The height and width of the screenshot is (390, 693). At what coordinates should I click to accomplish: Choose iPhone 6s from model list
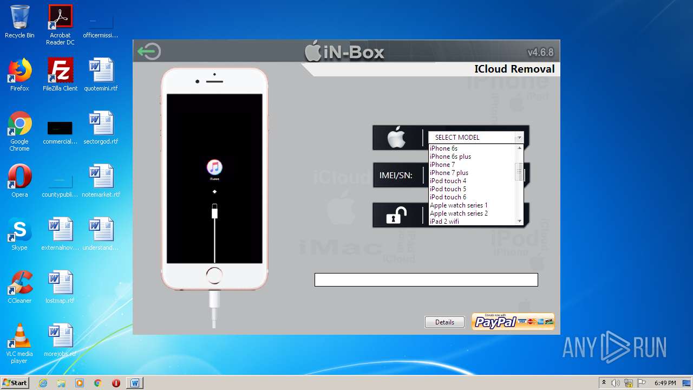click(x=443, y=148)
